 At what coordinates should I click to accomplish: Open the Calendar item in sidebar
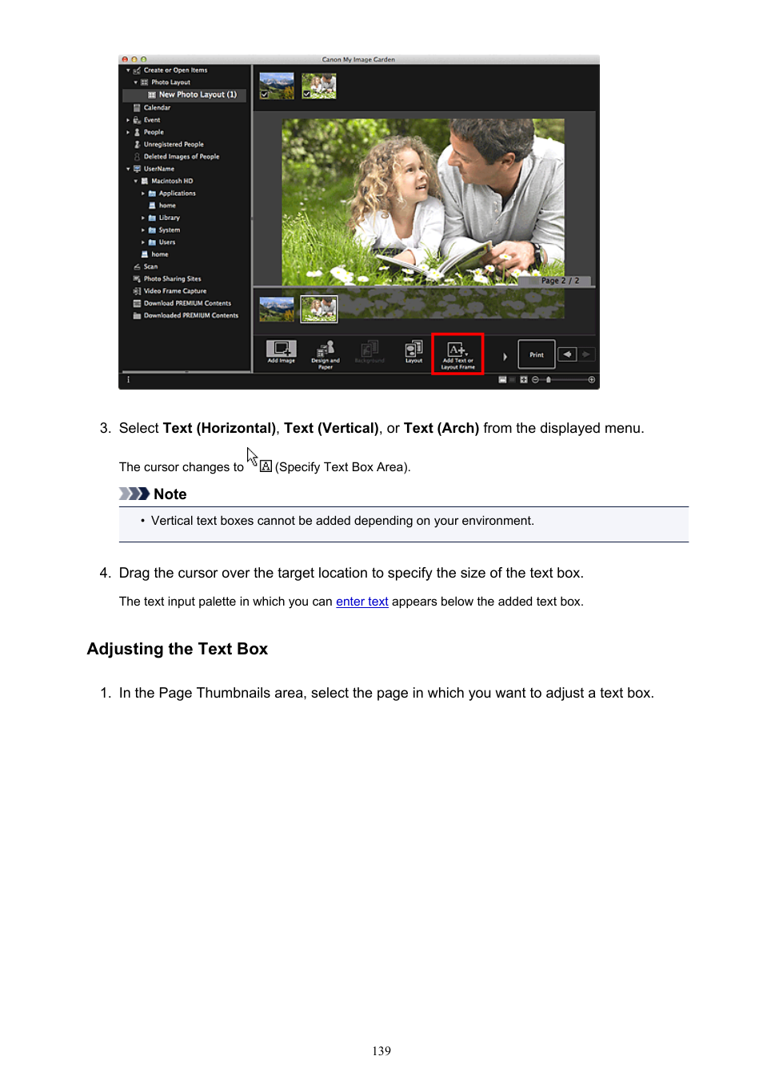point(157,107)
